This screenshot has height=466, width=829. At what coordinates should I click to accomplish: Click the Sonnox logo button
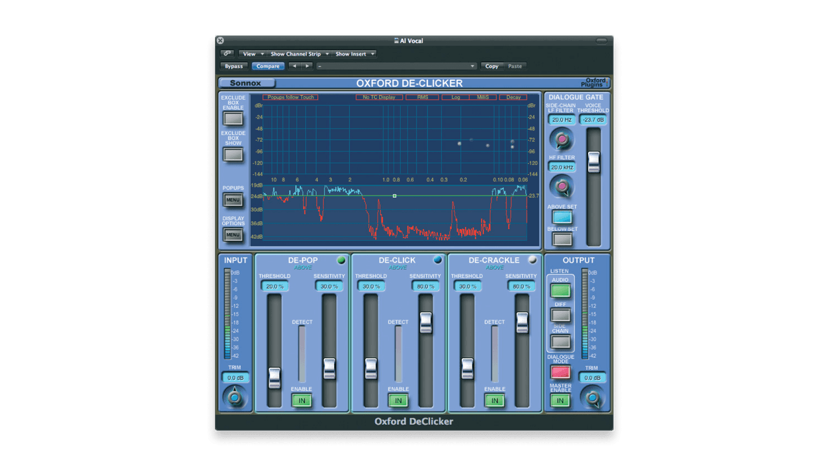pyautogui.click(x=247, y=83)
